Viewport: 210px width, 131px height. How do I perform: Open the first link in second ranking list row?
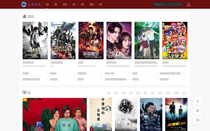pyautogui.click(x=31, y=79)
